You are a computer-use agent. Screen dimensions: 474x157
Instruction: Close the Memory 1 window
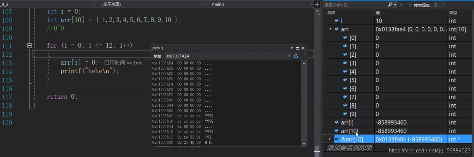tap(303, 48)
